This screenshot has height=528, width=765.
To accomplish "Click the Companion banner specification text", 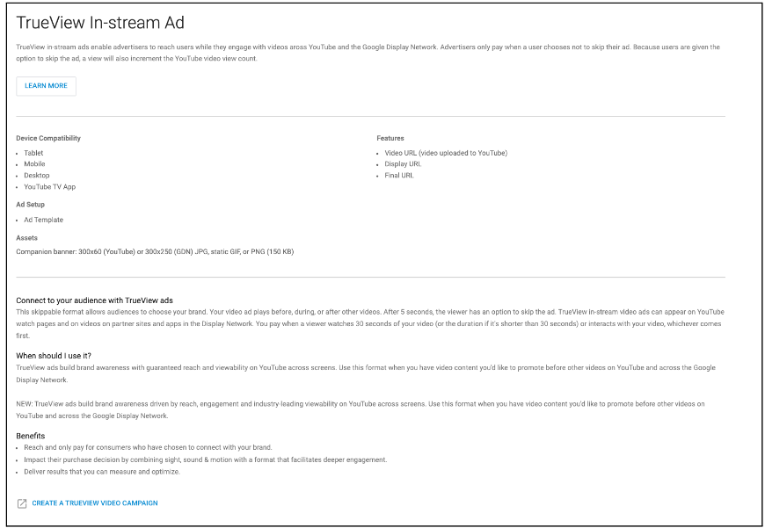I will tap(155, 252).
